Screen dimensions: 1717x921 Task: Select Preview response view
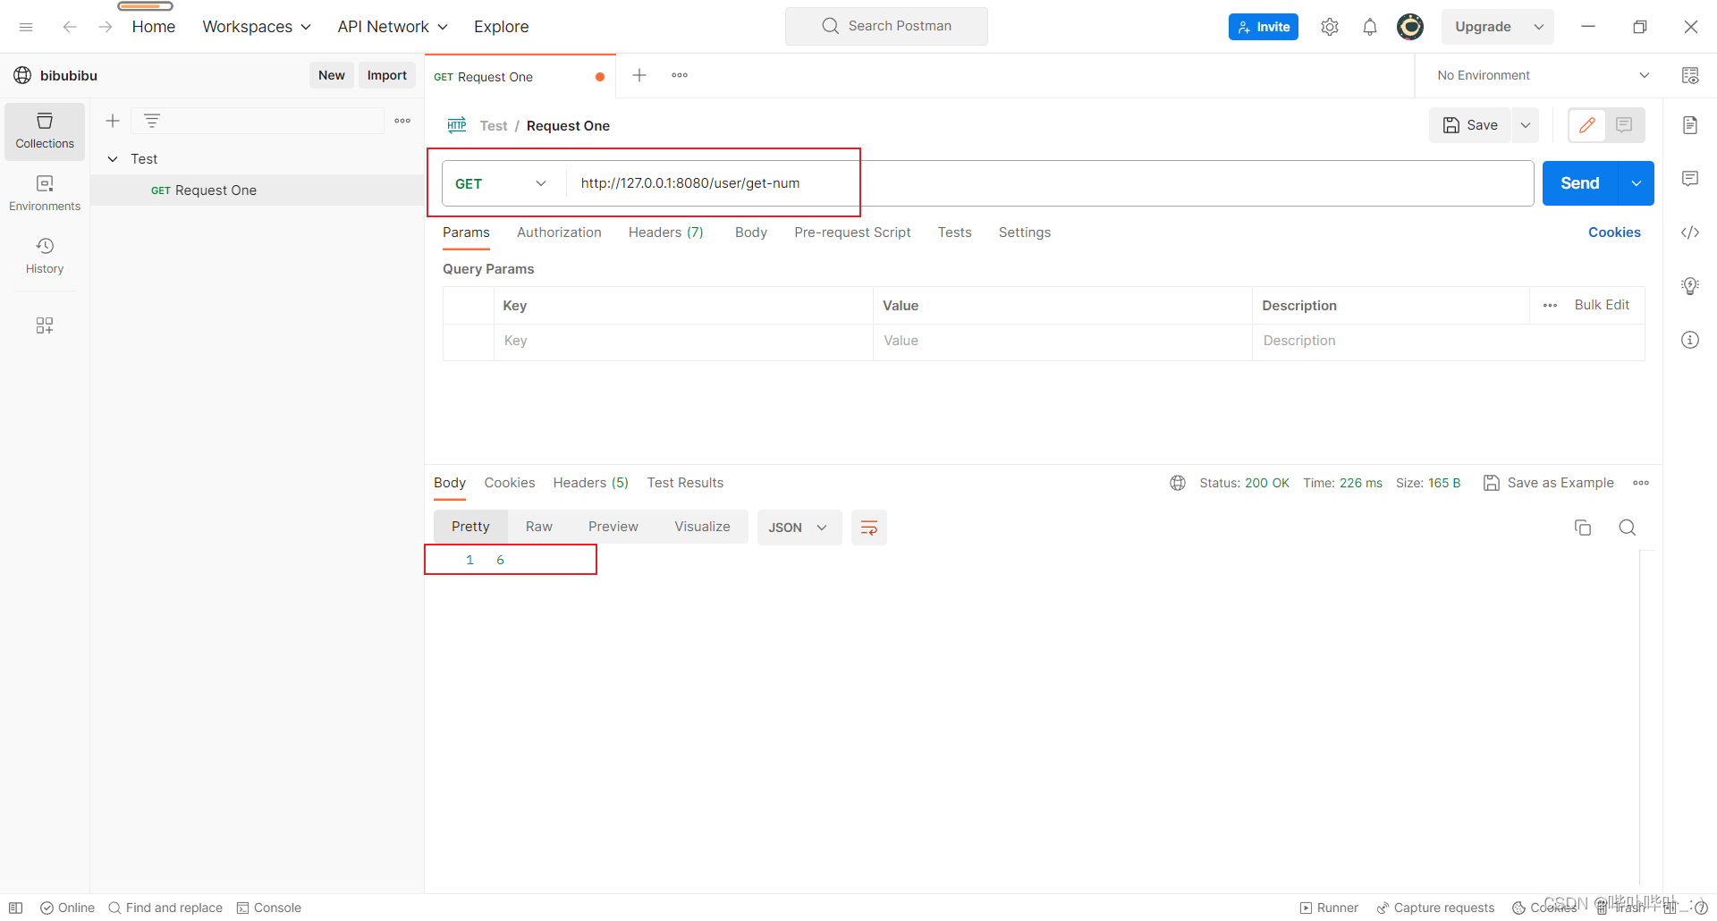point(613,527)
